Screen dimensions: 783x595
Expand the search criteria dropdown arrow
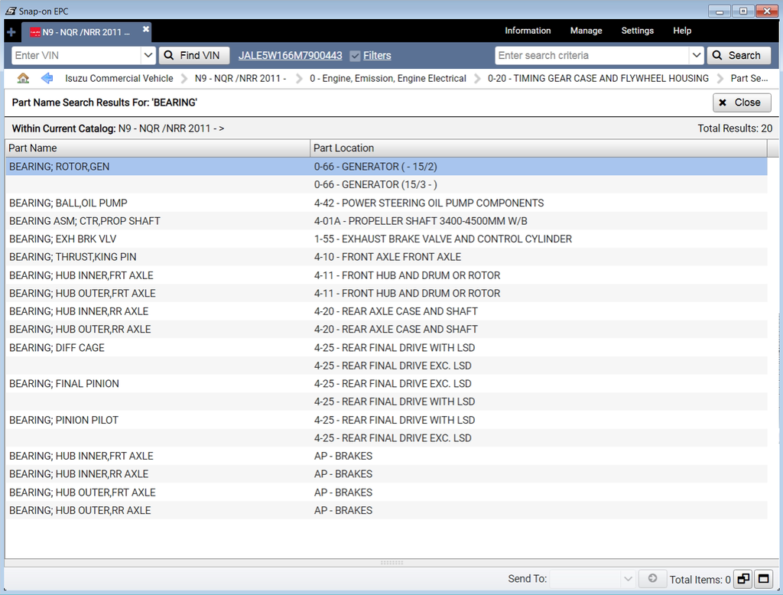(695, 56)
